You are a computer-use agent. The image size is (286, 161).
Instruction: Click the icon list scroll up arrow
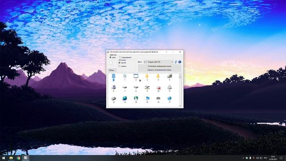180,75
